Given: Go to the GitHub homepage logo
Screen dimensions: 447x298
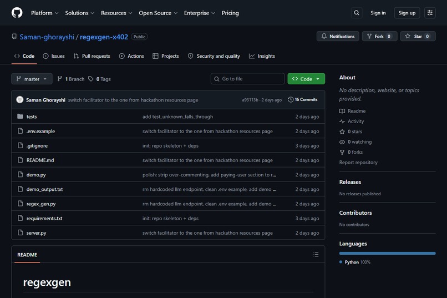Looking at the screenshot, I should (x=17, y=13).
